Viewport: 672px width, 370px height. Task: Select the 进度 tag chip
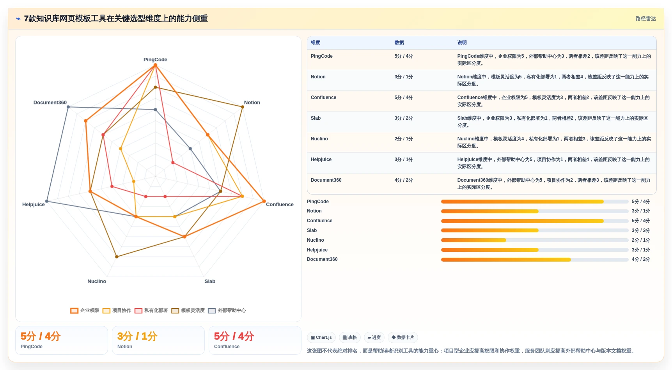pyautogui.click(x=374, y=338)
